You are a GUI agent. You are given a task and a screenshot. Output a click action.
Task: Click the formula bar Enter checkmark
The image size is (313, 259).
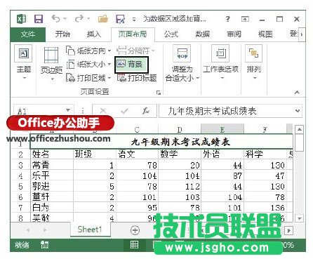tap(124, 110)
